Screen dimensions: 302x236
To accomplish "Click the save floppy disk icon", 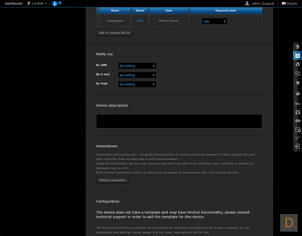I will (298, 56).
